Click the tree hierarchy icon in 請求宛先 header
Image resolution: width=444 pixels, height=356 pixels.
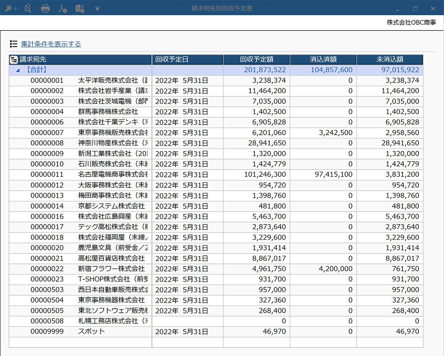point(13,60)
